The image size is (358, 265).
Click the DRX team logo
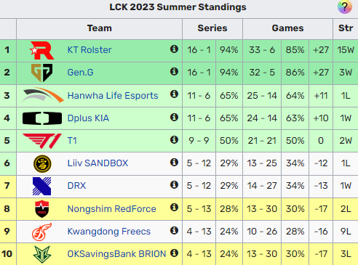click(42, 186)
